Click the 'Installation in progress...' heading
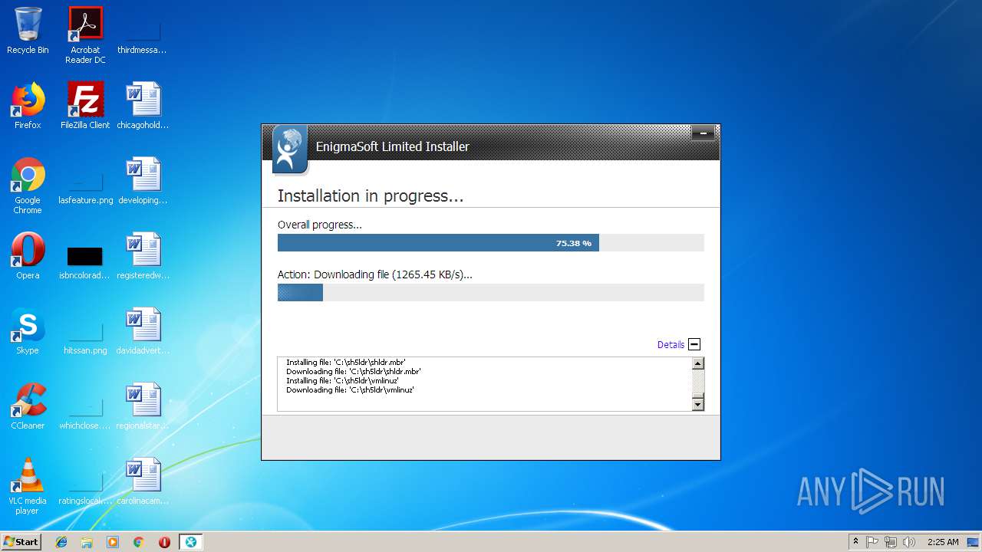982x552 pixels. 371,196
